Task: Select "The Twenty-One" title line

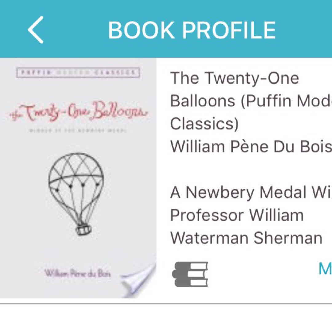Action: pos(235,78)
